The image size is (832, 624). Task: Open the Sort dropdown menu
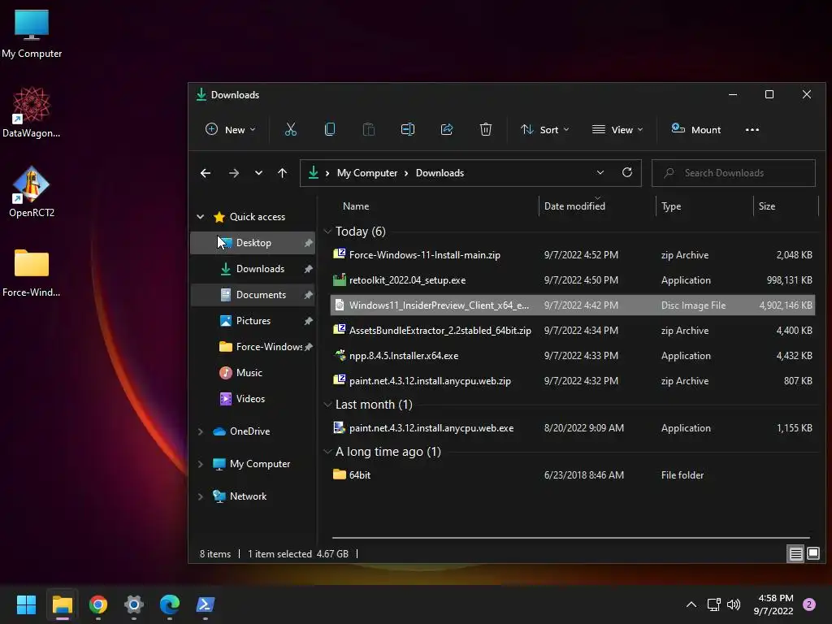point(545,129)
